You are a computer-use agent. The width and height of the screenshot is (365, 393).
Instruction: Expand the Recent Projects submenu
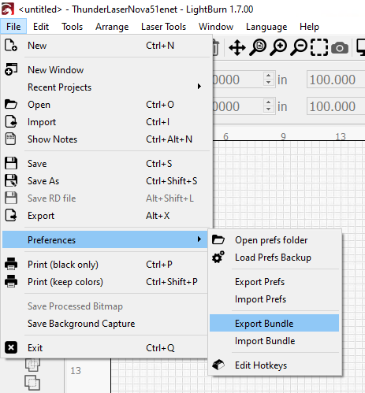[106, 87]
